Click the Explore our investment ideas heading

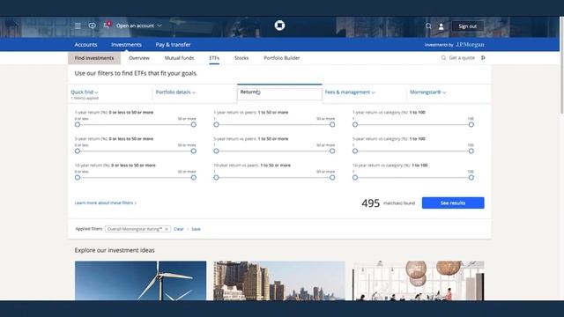coord(115,250)
